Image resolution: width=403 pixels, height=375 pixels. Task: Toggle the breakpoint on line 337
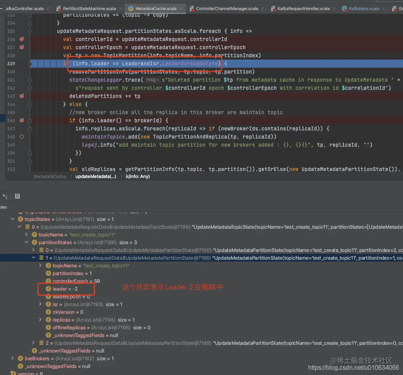(22, 47)
